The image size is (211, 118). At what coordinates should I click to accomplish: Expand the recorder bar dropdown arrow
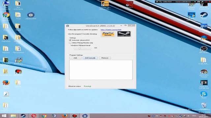(195, 2)
